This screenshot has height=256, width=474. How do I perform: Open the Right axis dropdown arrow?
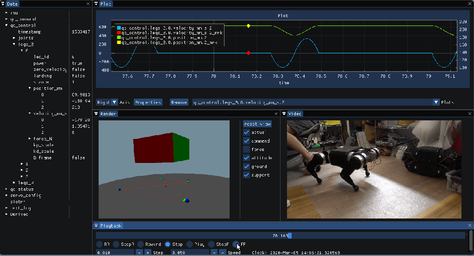tap(115, 102)
